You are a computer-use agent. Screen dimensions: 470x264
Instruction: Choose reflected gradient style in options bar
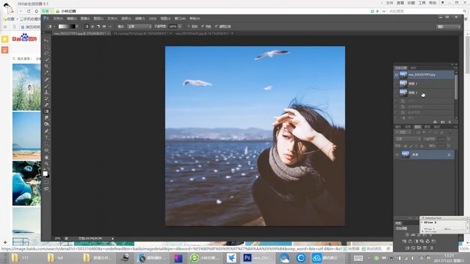click(x=104, y=26)
